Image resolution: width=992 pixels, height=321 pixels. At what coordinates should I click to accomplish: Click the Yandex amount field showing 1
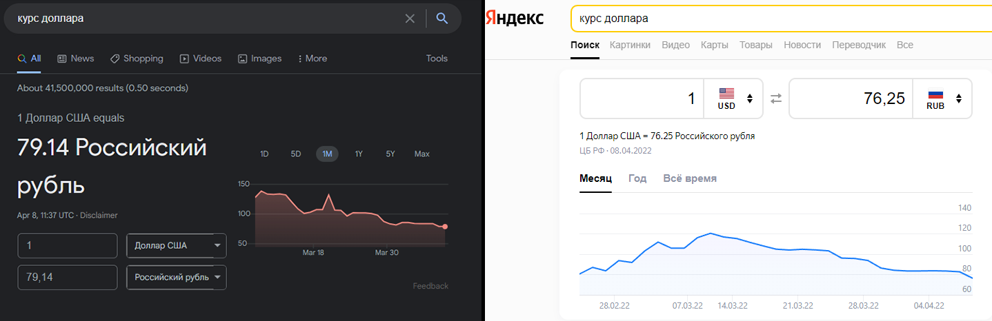pyautogui.click(x=642, y=99)
